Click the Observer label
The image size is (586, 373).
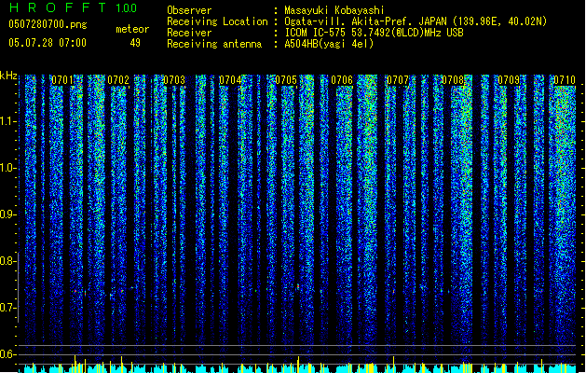[189, 10]
